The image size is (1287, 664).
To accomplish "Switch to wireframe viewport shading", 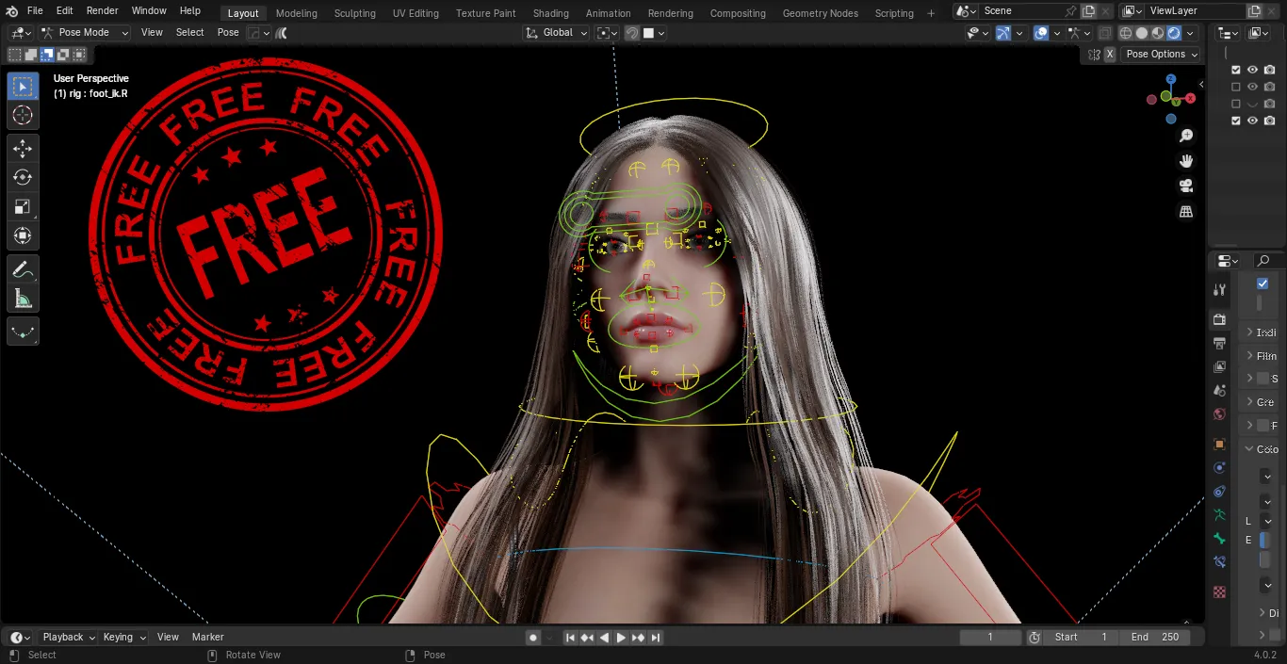I will [1126, 33].
